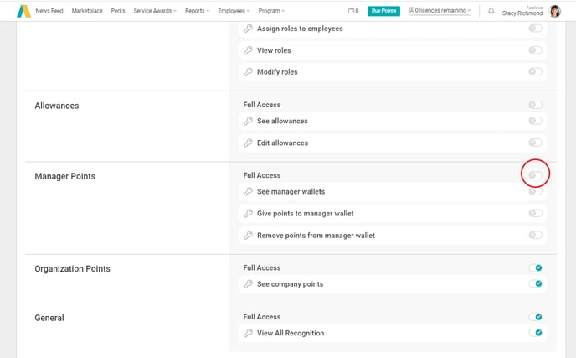This screenshot has width=576, height=358.
Task: Click the Applauz logo icon
Action: pyautogui.click(x=23, y=11)
